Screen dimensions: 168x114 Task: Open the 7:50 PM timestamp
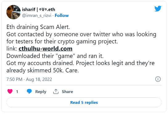click(x=14, y=79)
